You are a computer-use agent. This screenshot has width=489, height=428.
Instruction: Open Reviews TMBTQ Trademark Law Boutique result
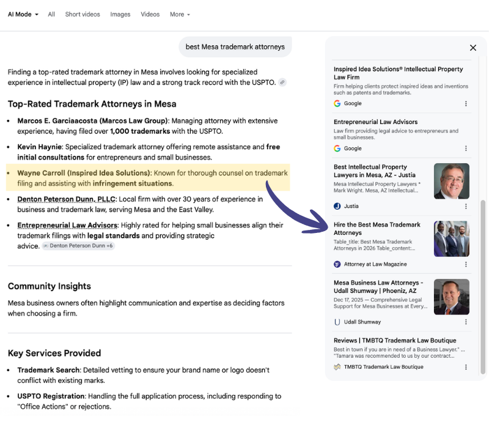pyautogui.click(x=395, y=341)
